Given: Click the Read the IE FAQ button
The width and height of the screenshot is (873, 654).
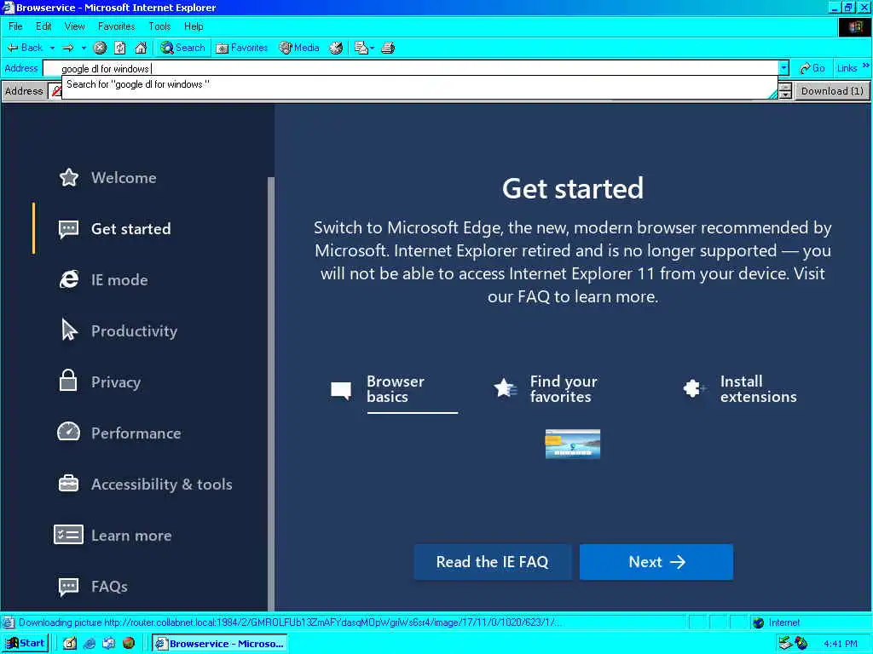Looking at the screenshot, I should click(x=492, y=562).
